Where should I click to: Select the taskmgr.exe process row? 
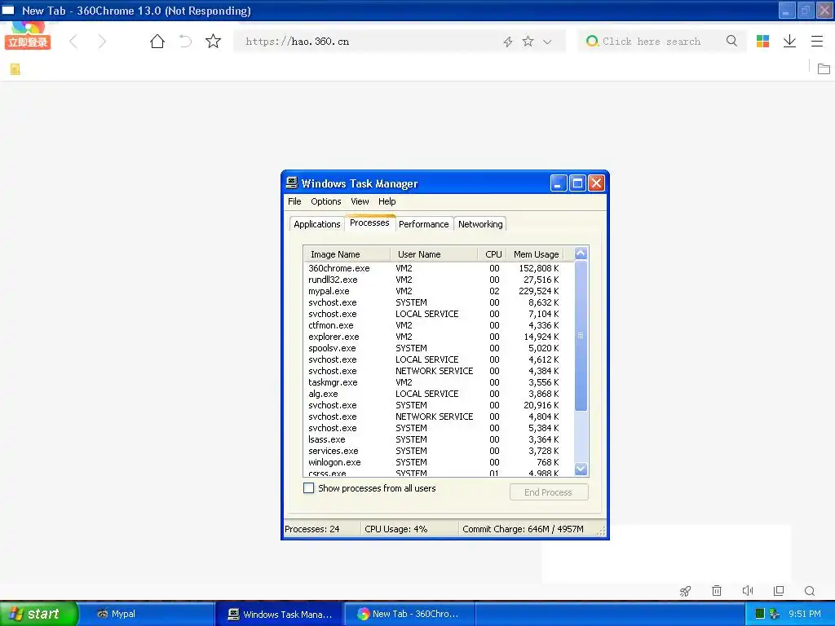point(439,382)
